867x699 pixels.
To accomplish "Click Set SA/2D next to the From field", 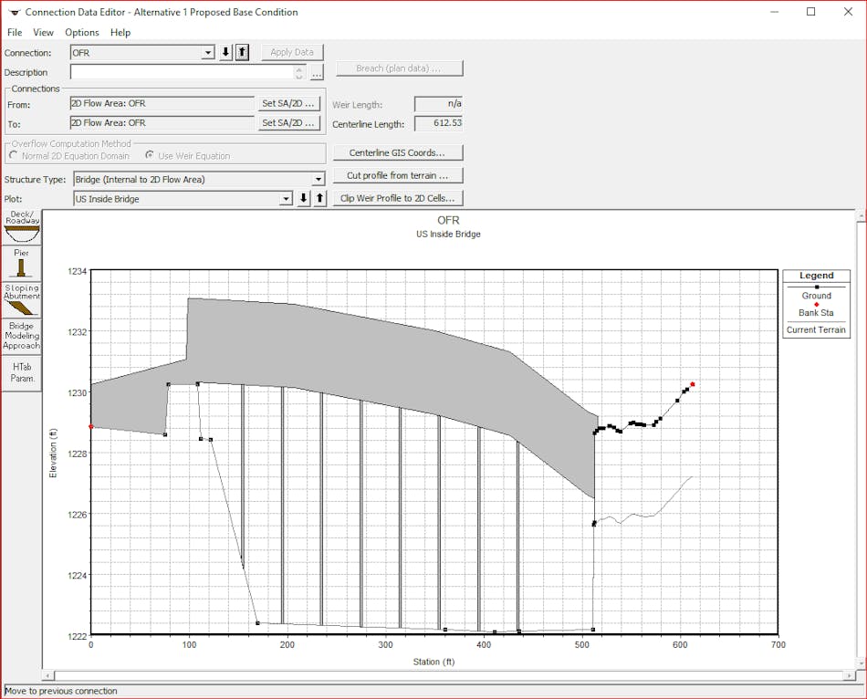I will pos(288,103).
